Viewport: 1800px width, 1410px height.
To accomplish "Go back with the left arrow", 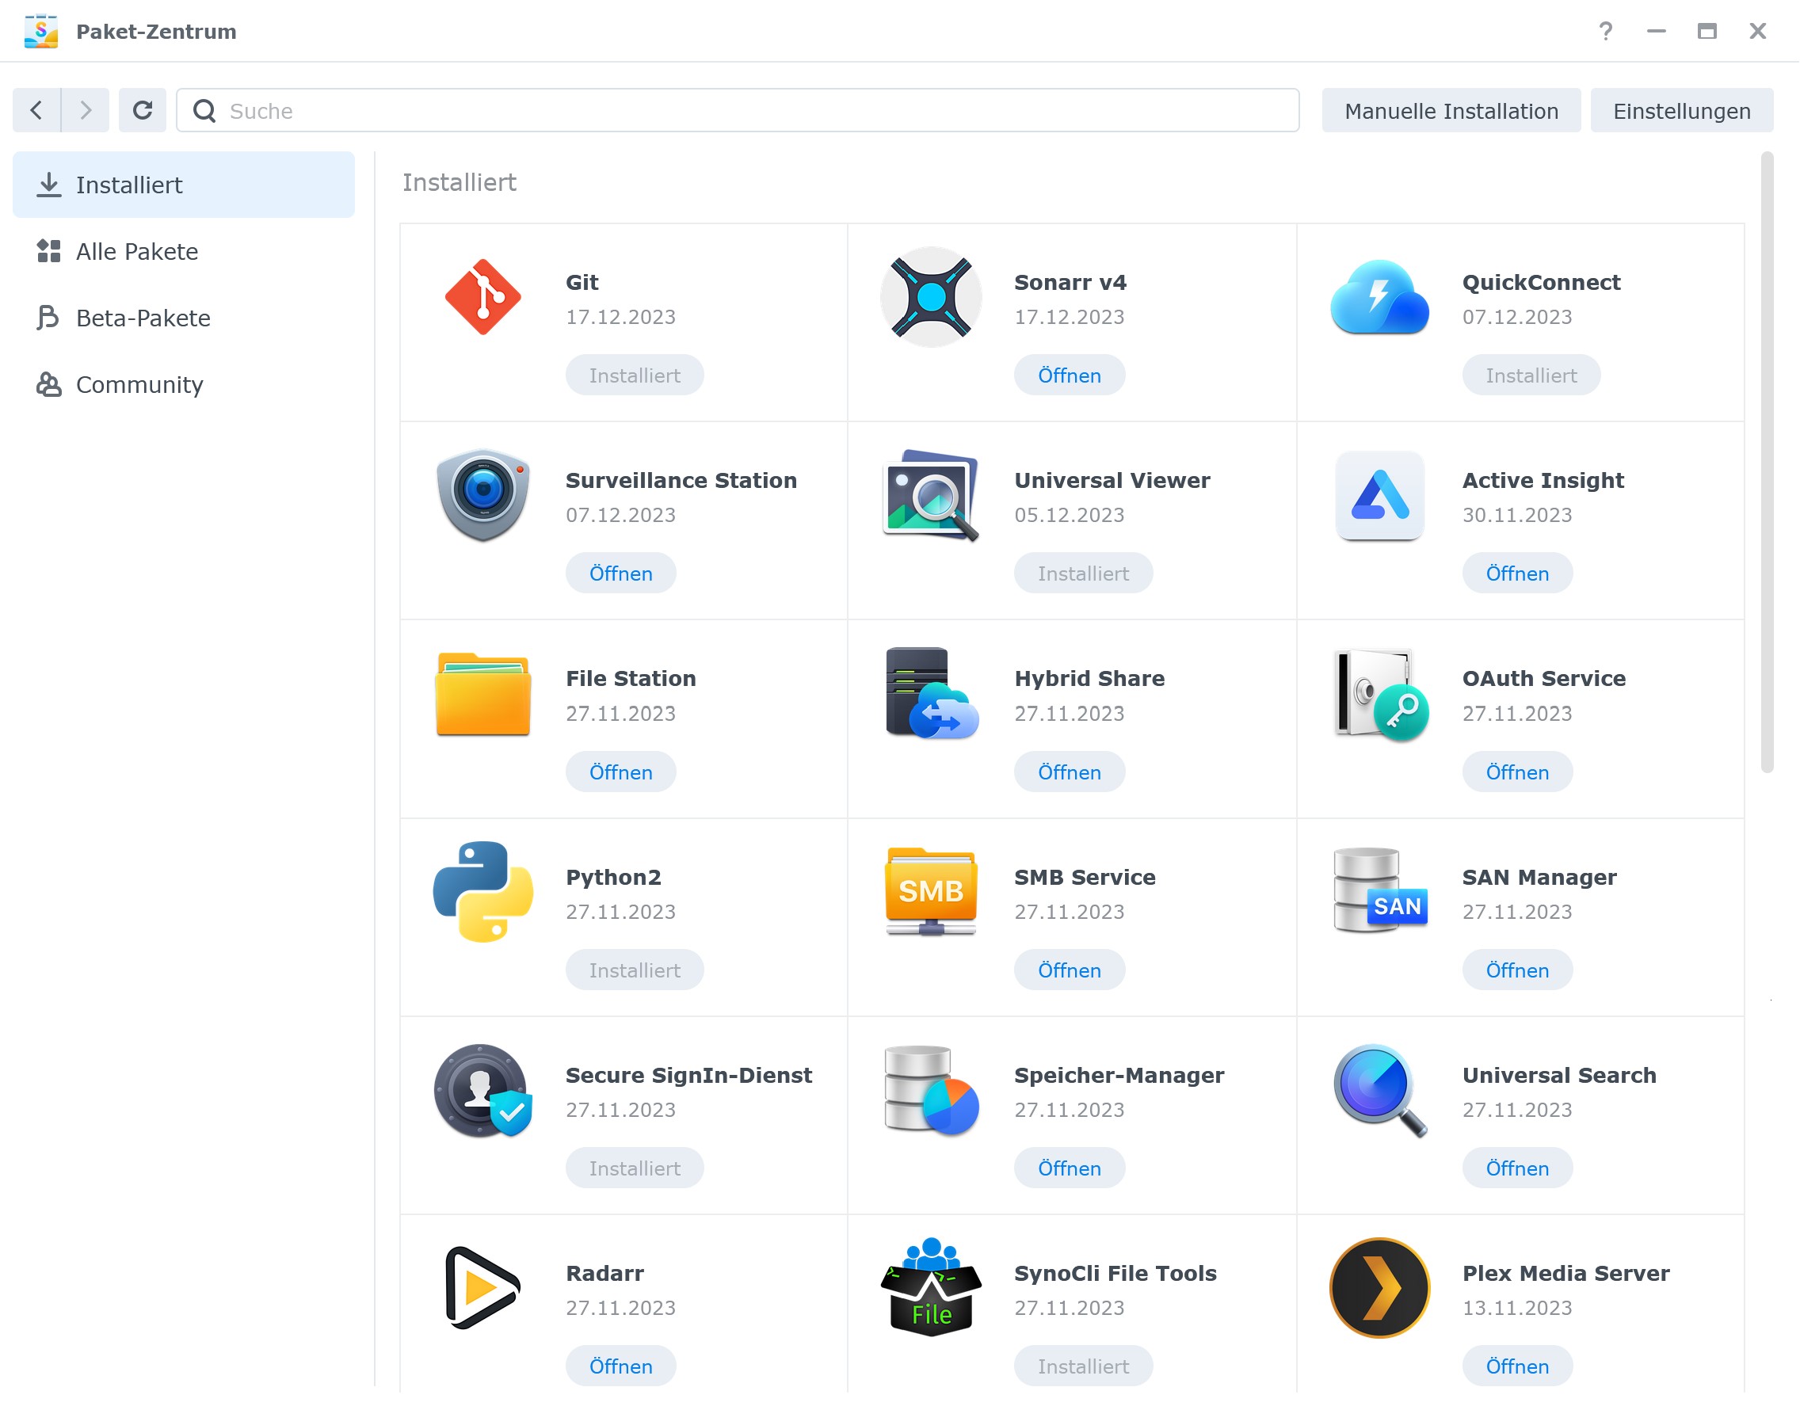I will coord(36,111).
